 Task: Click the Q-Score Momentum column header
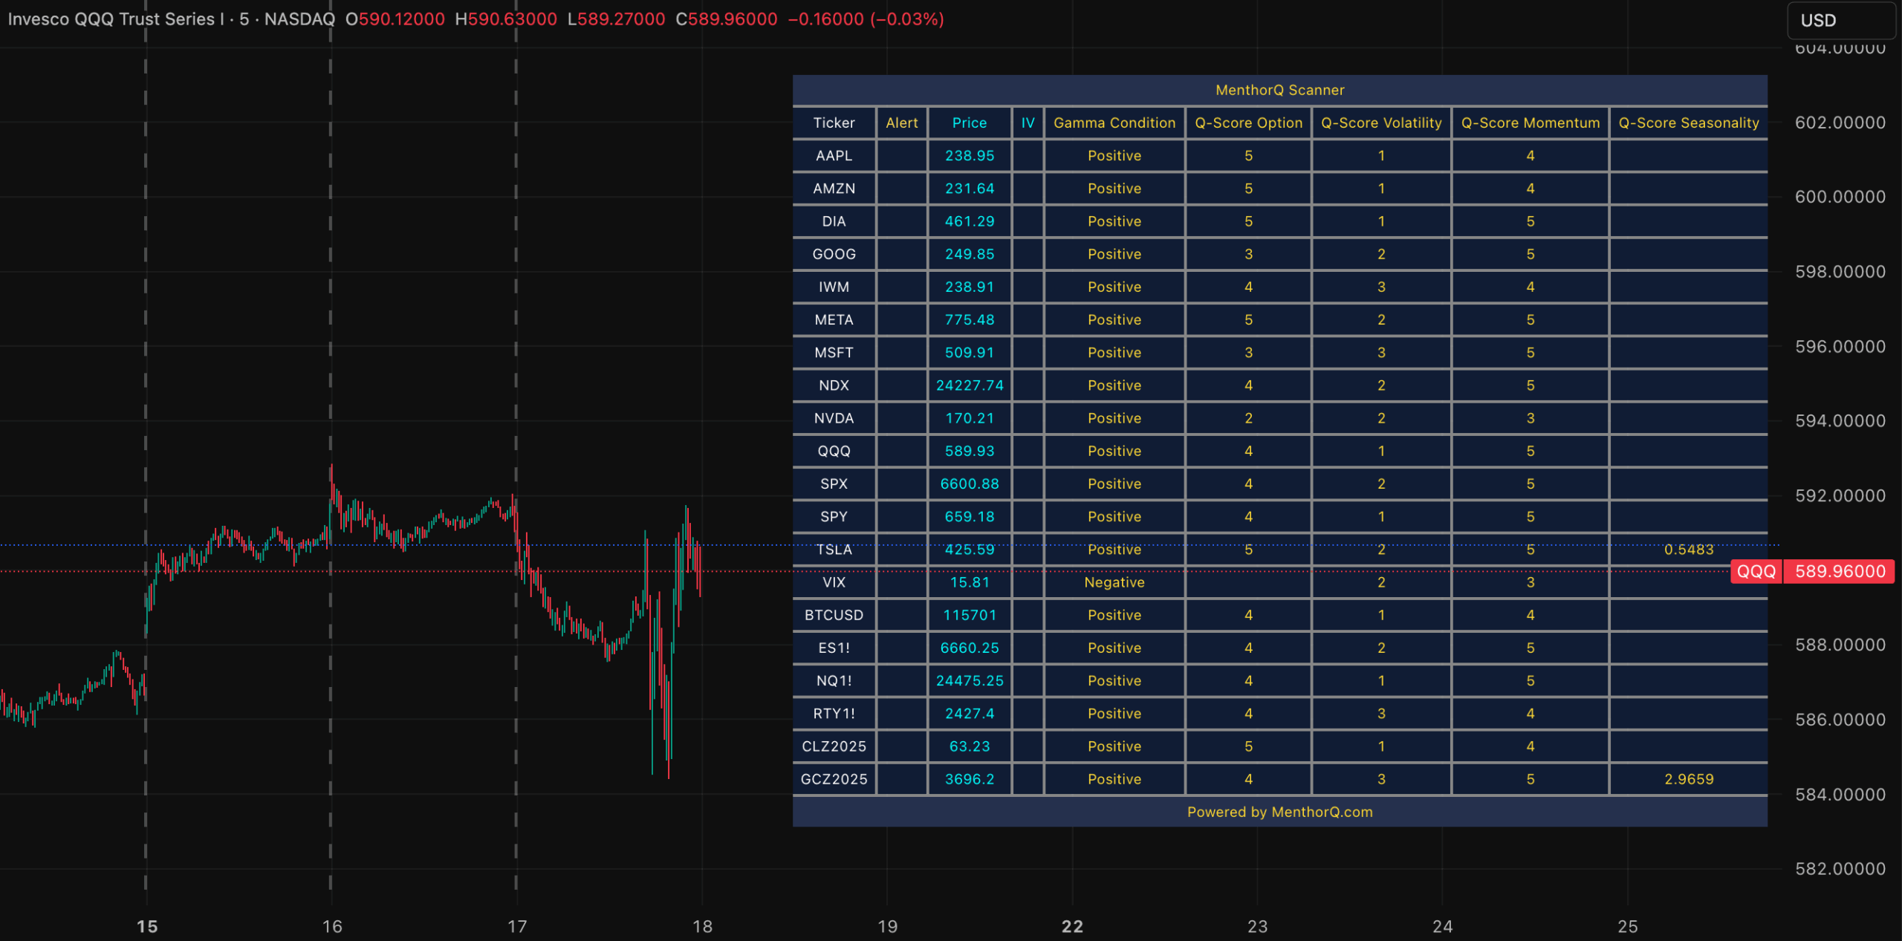(1530, 123)
